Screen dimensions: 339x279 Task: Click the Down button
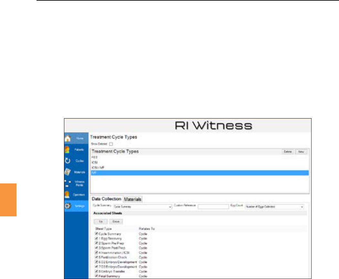coord(116,222)
